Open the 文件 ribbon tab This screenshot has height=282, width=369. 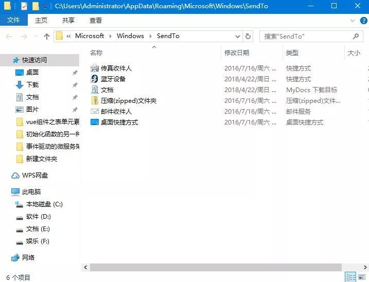coord(13,20)
